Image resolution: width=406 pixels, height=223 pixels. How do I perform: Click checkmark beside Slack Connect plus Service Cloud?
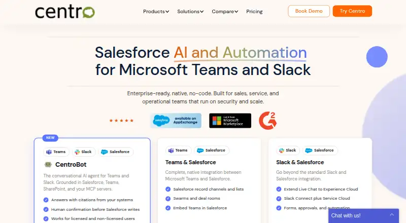click(x=279, y=199)
